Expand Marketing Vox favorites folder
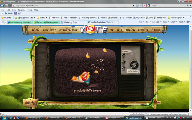The height and width of the screenshot is (120, 192). pos(176,18)
